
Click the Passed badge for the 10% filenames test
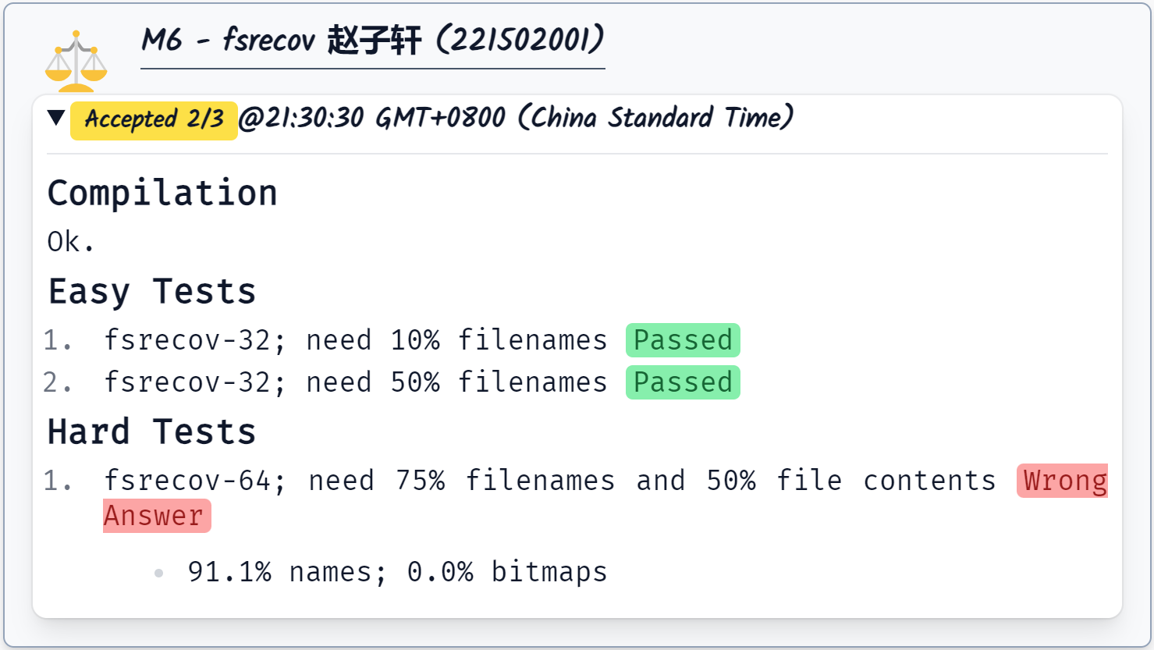683,340
